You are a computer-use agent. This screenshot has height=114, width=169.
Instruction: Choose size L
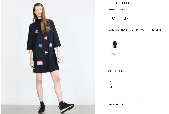pos(110,93)
